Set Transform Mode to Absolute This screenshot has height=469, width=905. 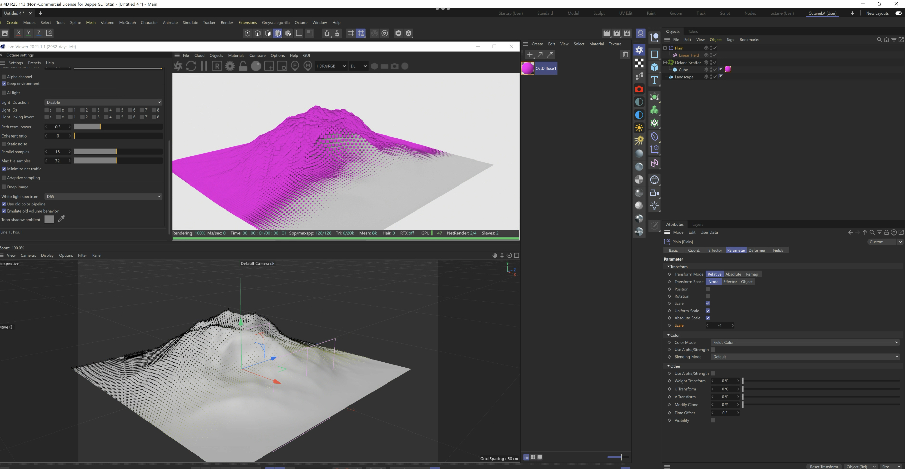pos(733,274)
